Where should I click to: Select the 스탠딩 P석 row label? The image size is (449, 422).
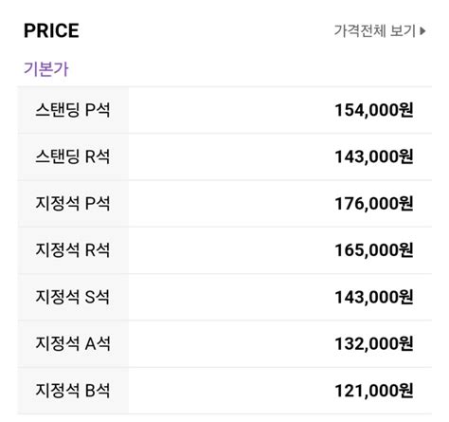click(73, 110)
